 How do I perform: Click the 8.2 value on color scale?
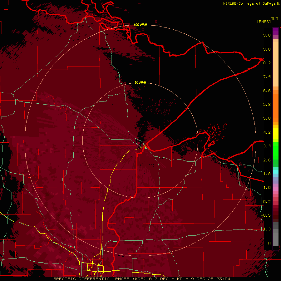[267, 63]
